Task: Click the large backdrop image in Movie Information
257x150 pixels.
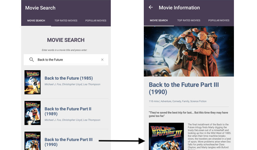Action: [x=189, y=51]
